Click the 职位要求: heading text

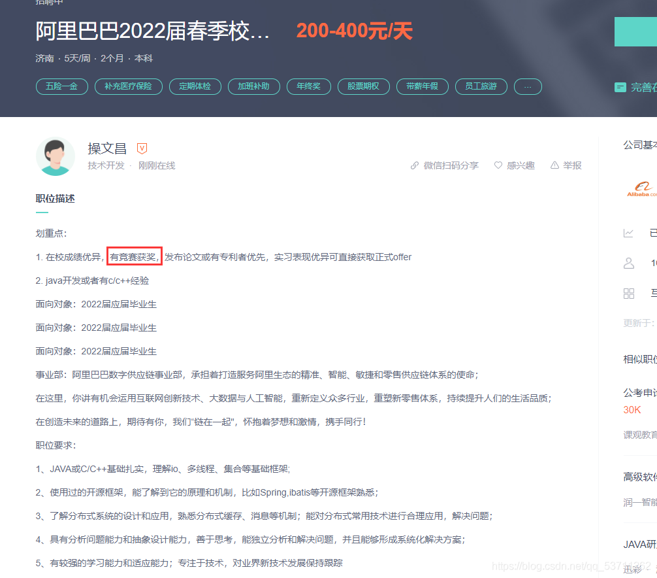[x=56, y=445]
